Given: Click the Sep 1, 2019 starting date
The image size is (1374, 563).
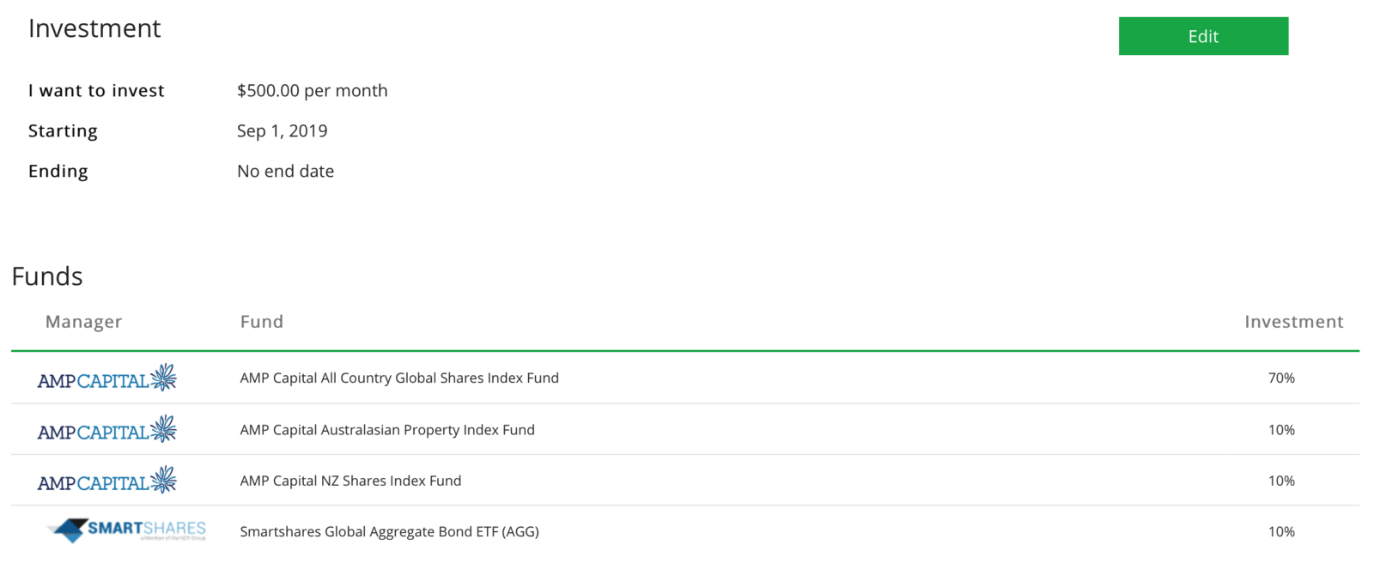Looking at the screenshot, I should tap(283, 130).
